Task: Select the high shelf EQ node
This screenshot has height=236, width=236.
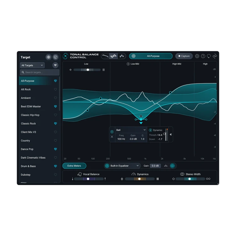Action: pos(170,93)
